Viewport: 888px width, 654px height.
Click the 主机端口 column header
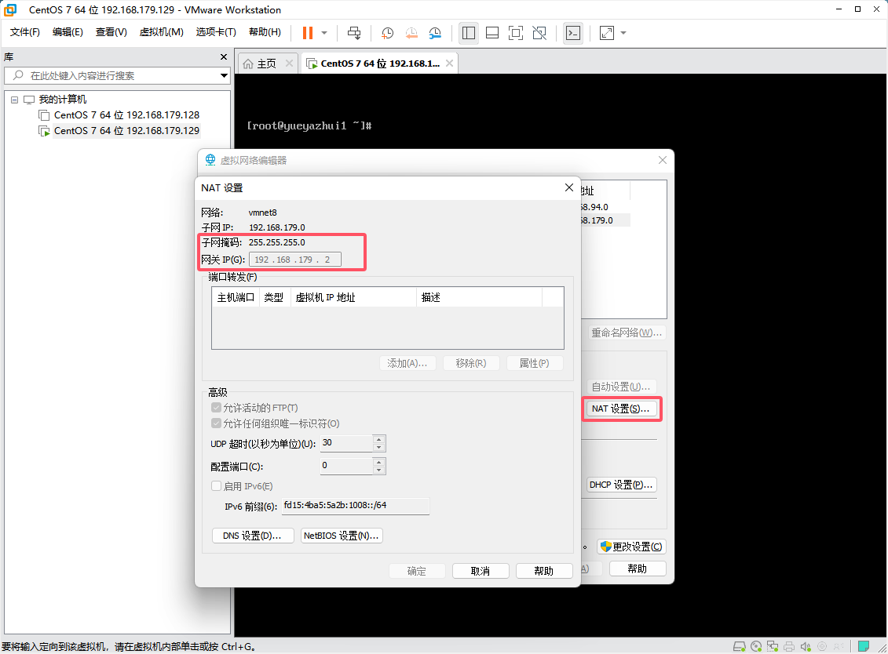pyautogui.click(x=236, y=297)
